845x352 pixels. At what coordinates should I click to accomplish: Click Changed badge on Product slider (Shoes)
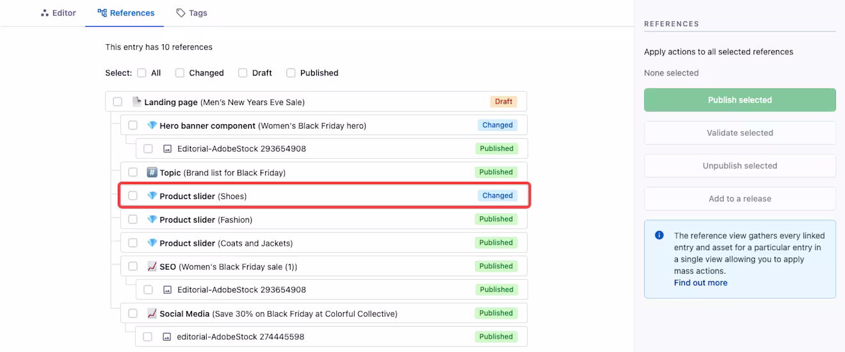497,196
